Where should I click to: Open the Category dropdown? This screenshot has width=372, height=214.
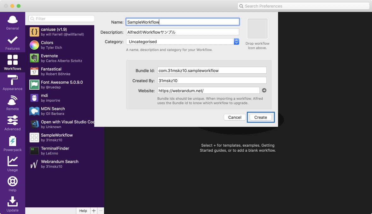(x=182, y=42)
